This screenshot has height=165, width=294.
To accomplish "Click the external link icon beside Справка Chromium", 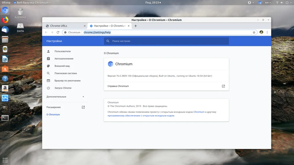I will click(x=223, y=86).
